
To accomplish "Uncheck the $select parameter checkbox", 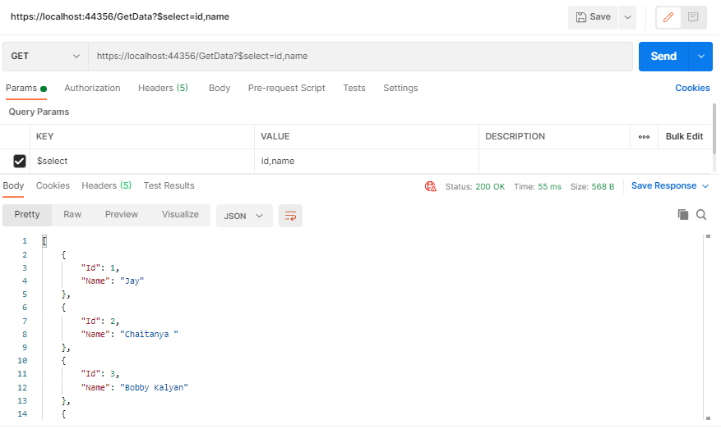I will tap(20, 161).
